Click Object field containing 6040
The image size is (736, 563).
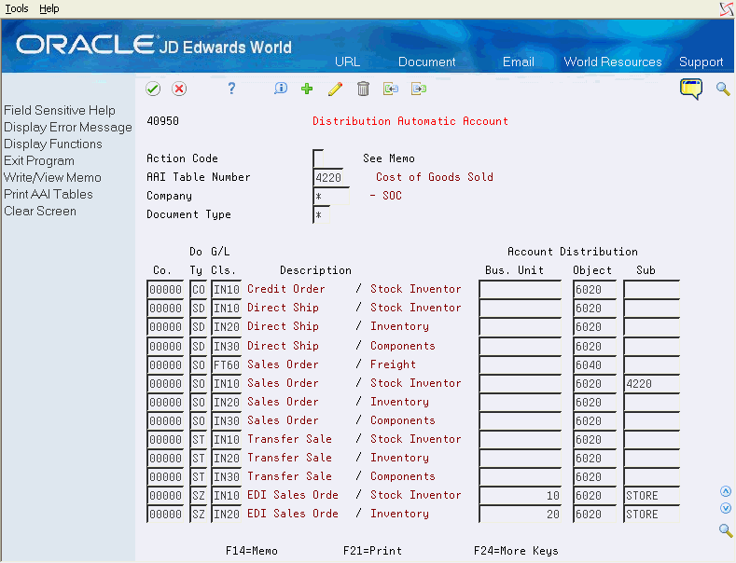pyautogui.click(x=594, y=365)
